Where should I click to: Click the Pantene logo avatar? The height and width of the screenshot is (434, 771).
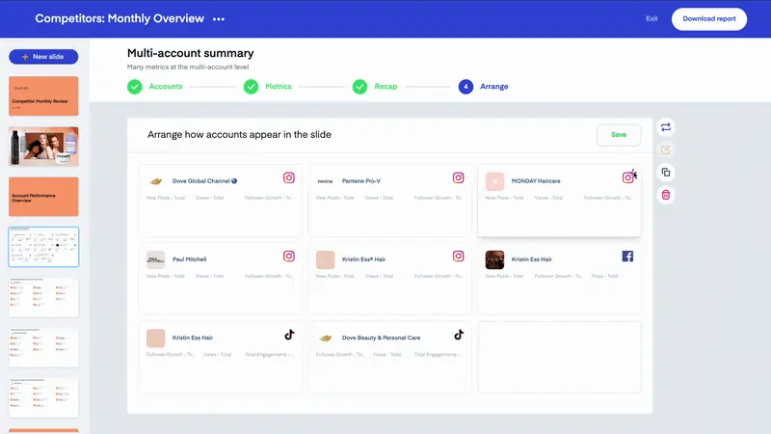(325, 181)
